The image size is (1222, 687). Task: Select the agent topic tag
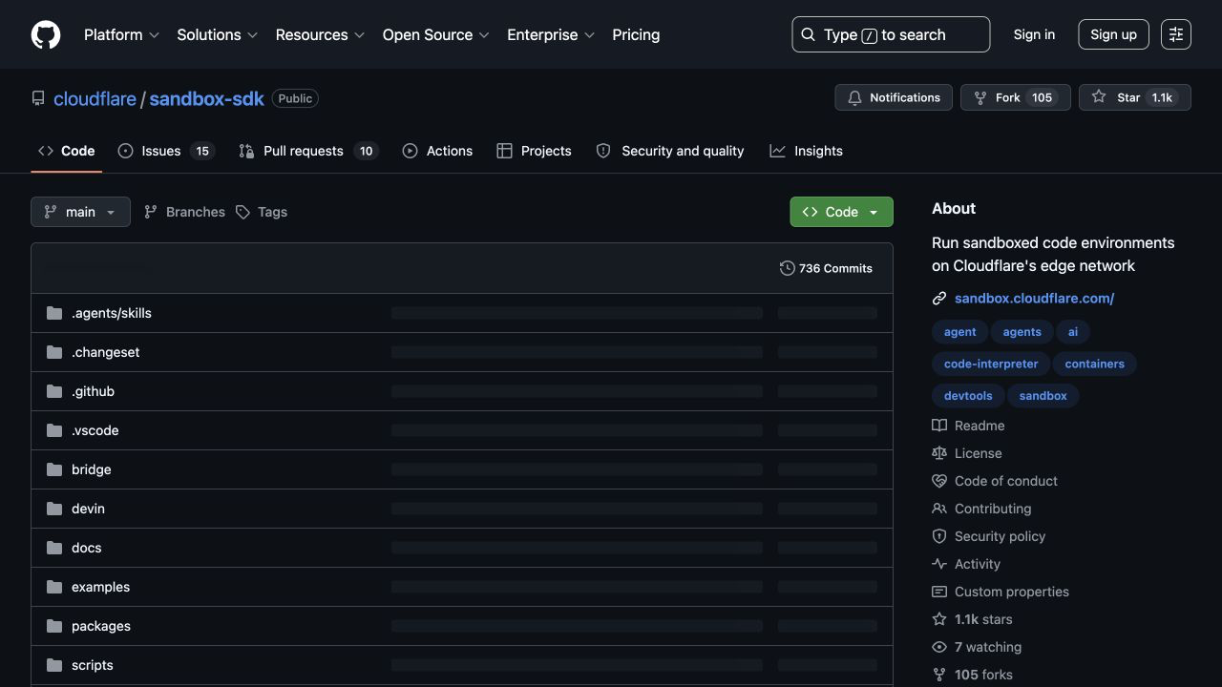(x=959, y=332)
